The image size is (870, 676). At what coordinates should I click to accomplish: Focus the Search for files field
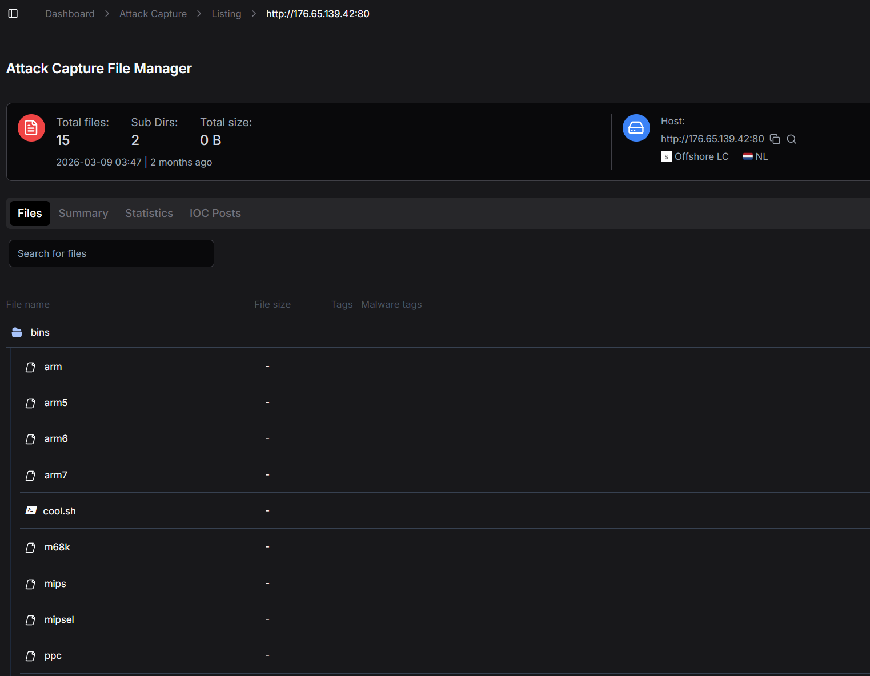click(111, 253)
